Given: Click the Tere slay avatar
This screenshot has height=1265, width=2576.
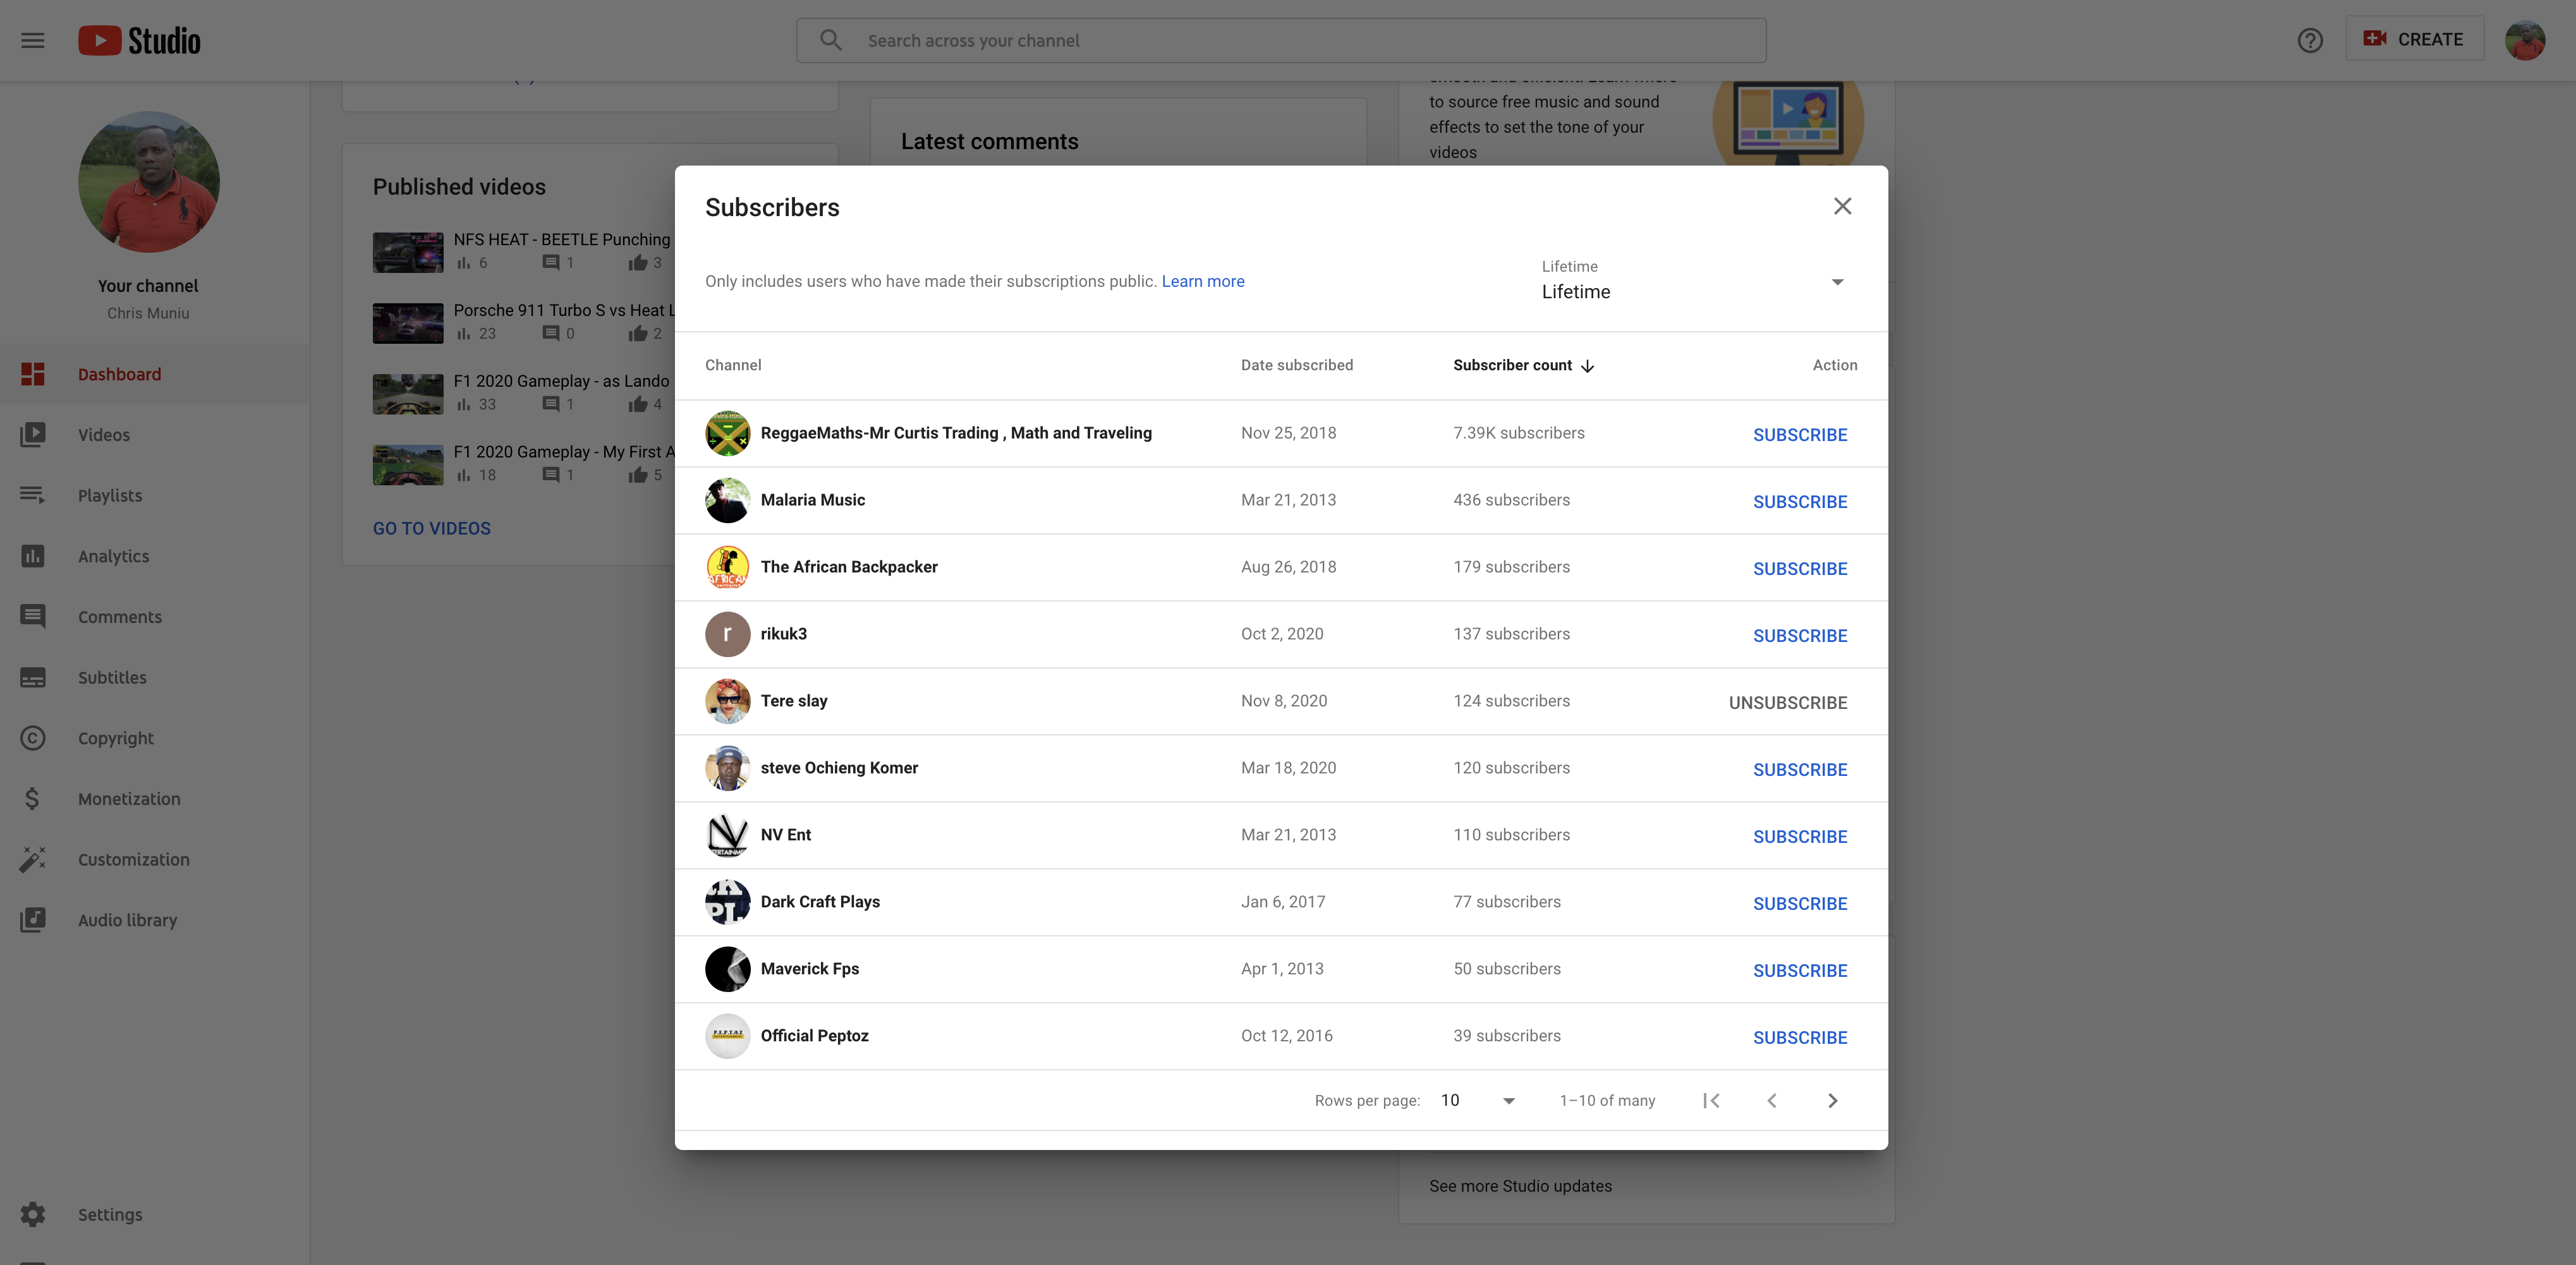Looking at the screenshot, I should click(x=727, y=701).
